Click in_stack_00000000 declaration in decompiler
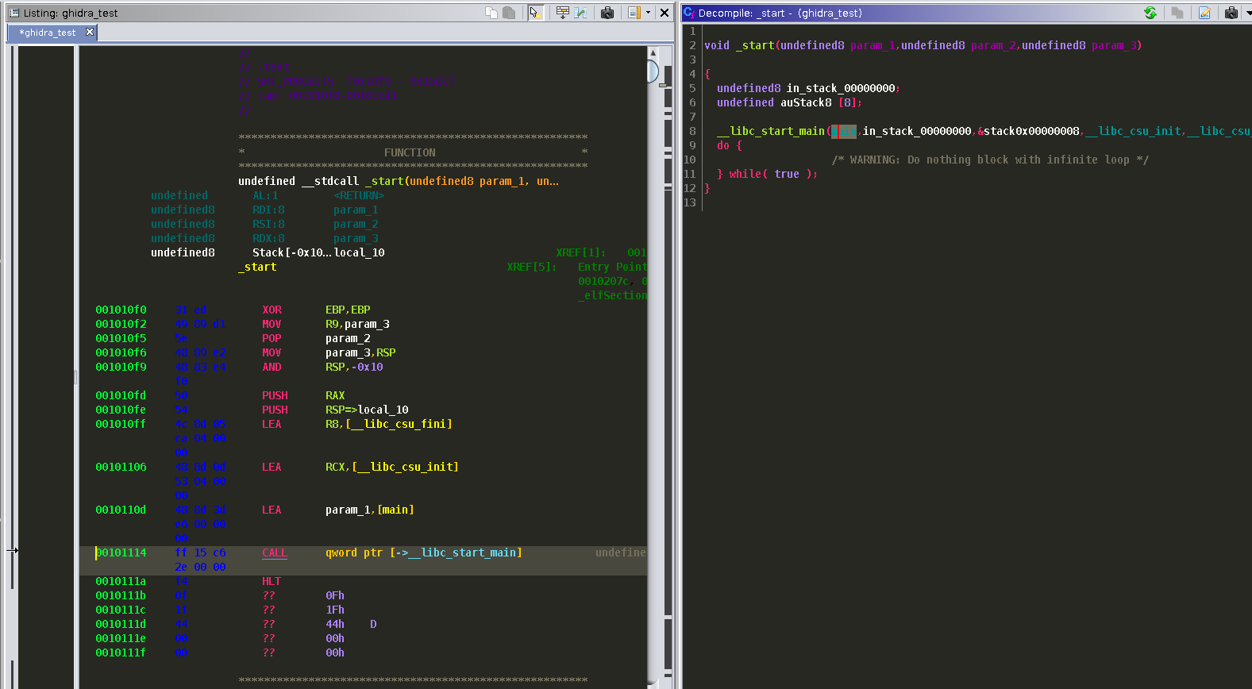The width and height of the screenshot is (1252, 689). tap(841, 88)
